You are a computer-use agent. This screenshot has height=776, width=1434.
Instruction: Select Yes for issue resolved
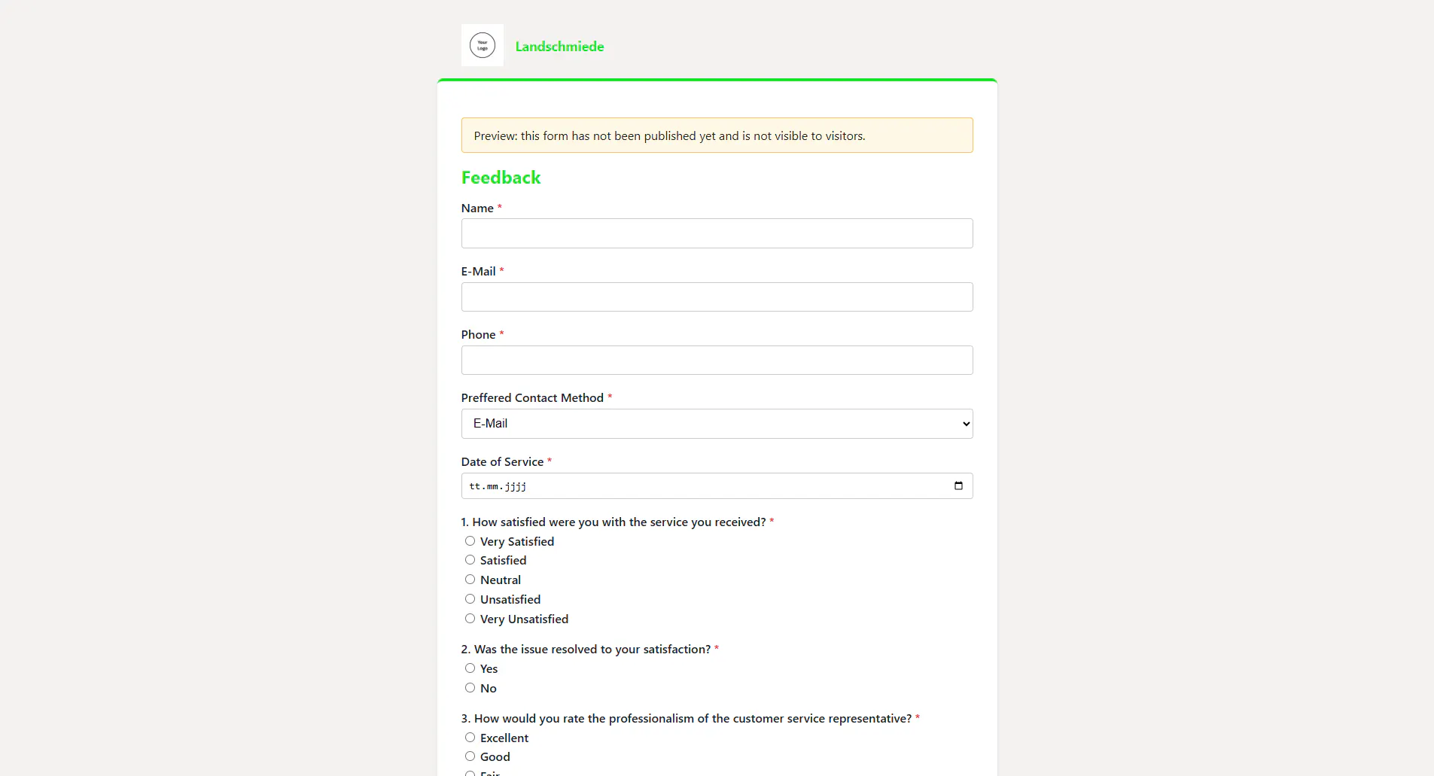pos(470,668)
